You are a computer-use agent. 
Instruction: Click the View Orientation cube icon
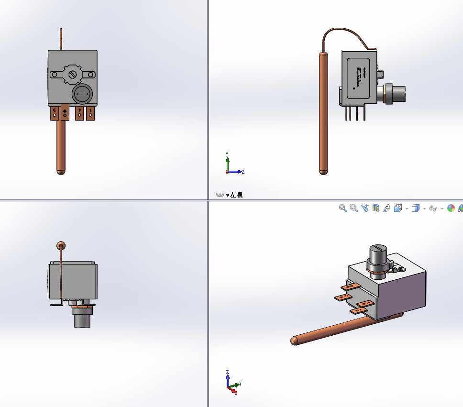[398, 208]
